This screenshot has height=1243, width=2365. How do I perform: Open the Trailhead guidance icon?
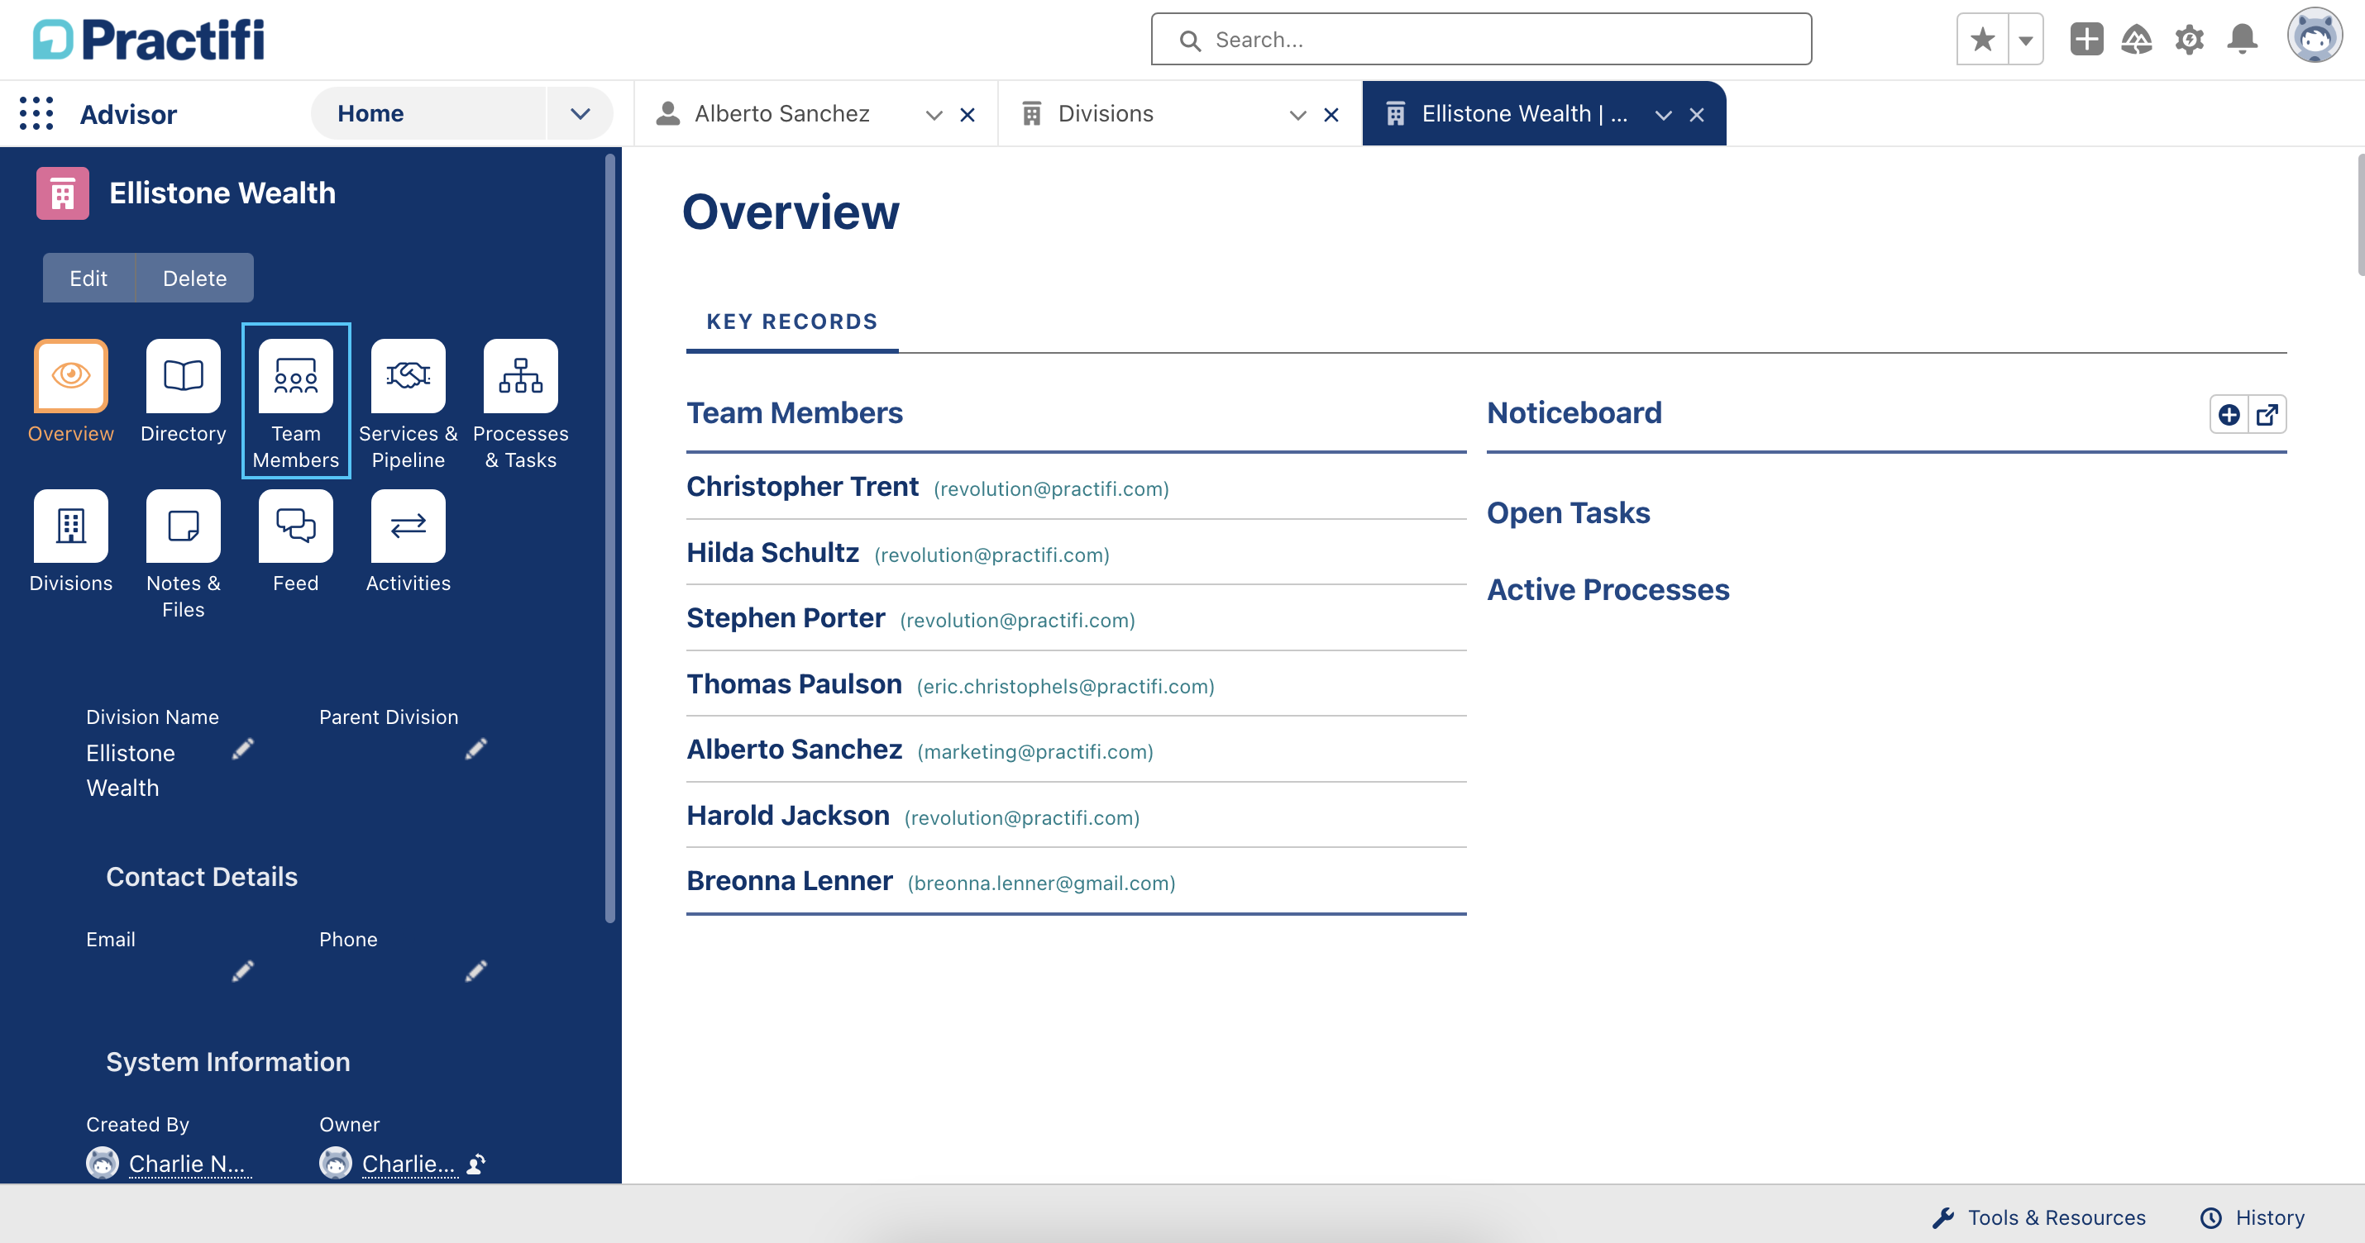pos(2138,40)
